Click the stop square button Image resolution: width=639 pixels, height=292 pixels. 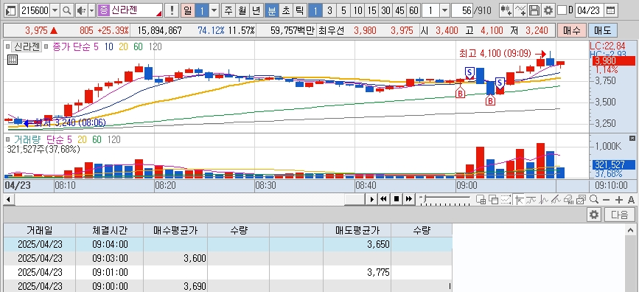click(x=396, y=199)
